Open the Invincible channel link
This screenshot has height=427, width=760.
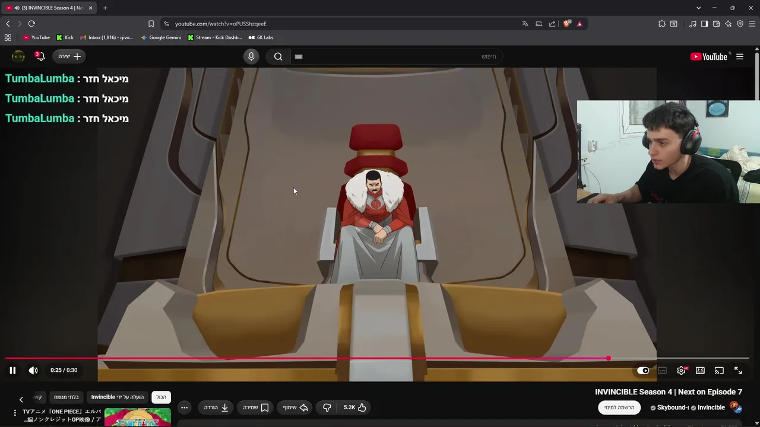[711, 407]
